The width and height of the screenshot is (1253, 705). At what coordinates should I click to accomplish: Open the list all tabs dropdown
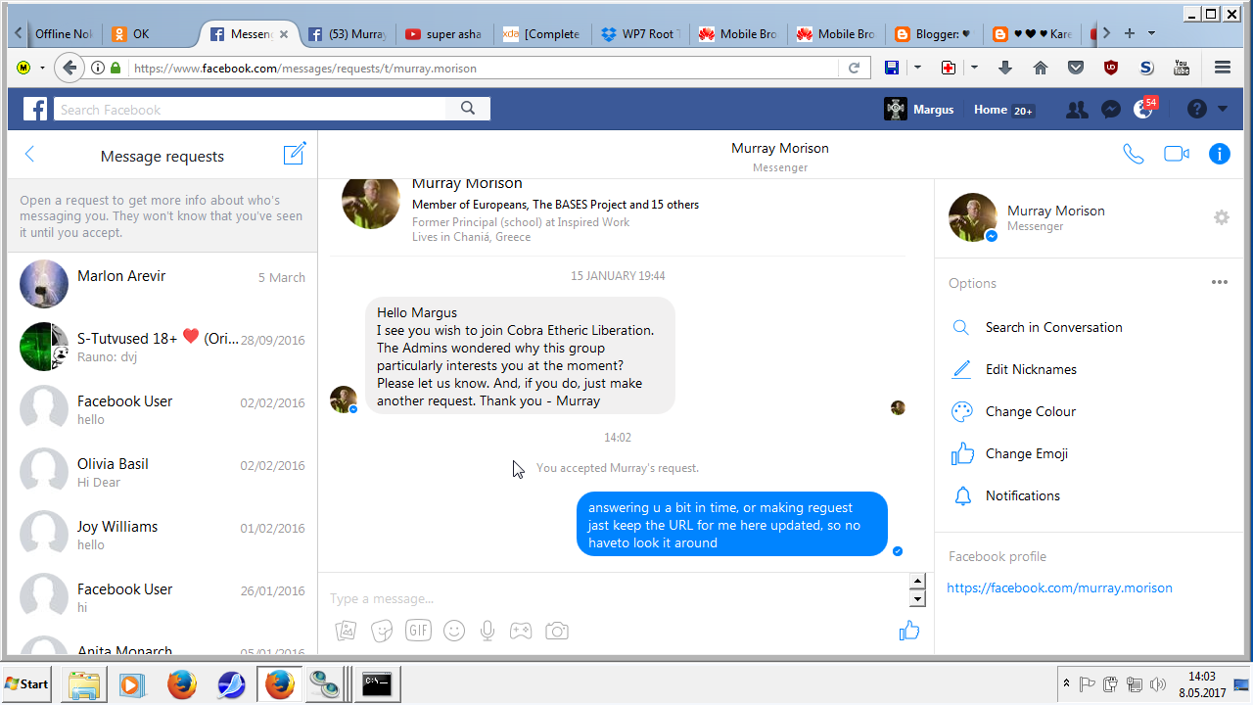1151,33
